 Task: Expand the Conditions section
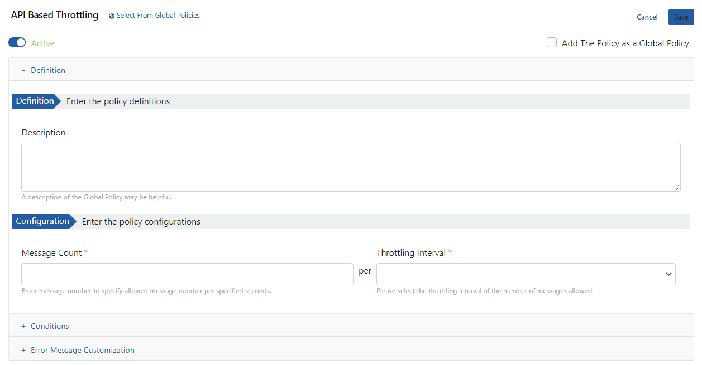[351, 326]
